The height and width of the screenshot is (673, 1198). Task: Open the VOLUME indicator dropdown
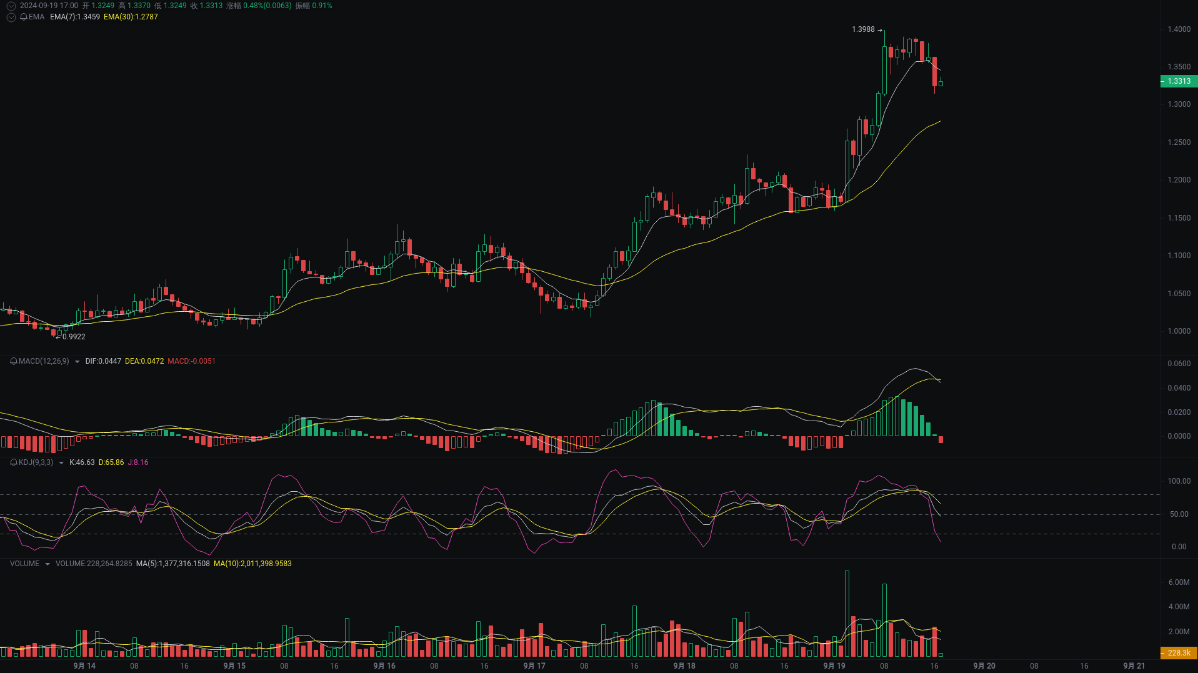point(48,563)
